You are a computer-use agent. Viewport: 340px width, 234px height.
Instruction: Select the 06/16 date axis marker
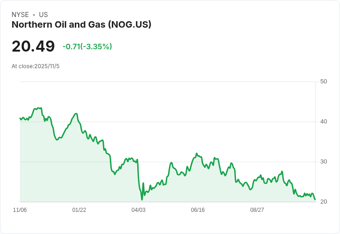[x=198, y=210]
